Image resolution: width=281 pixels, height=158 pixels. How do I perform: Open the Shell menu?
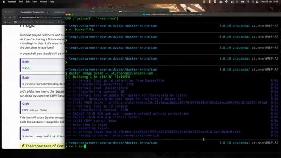(x=21, y=2)
